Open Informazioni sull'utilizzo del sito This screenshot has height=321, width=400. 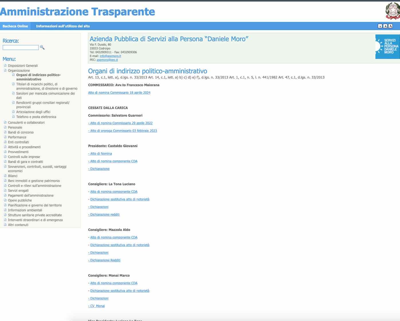click(63, 26)
